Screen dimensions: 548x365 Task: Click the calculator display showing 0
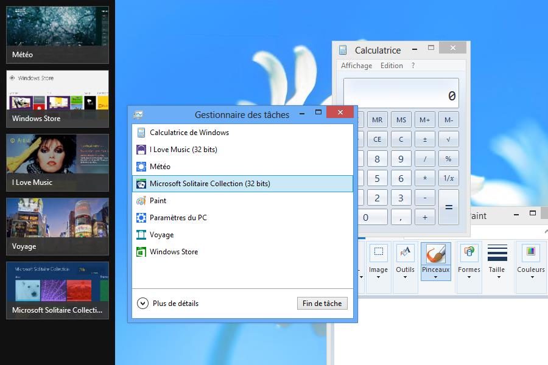(x=401, y=93)
